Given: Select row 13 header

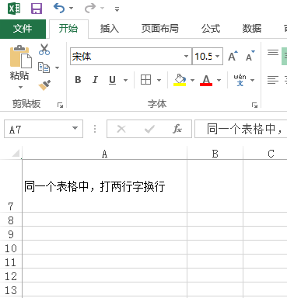Looking at the screenshot, I should [11, 289].
